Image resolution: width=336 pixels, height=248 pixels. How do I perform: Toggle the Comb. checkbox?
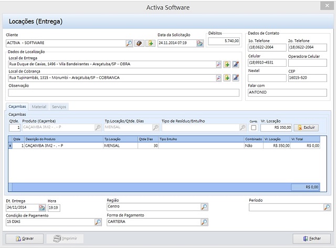[x=254, y=128]
